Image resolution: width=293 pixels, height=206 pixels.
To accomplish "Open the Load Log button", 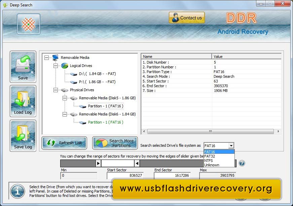I will (x=23, y=101).
